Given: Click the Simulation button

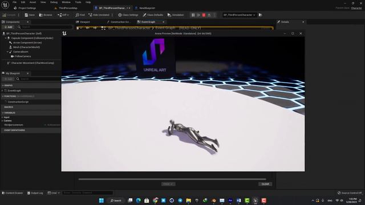Looking at the screenshot, I should pos(176,15).
